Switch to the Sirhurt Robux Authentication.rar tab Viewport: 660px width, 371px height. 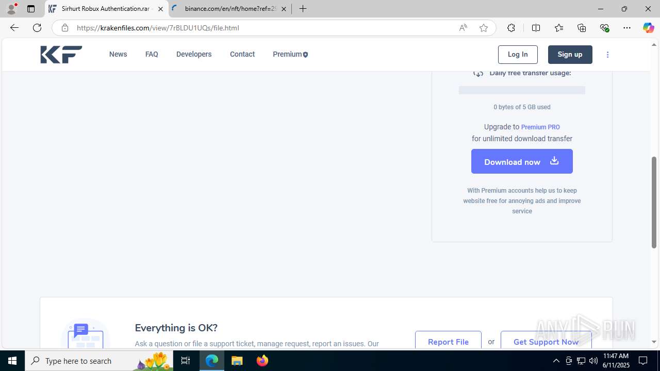(x=107, y=9)
